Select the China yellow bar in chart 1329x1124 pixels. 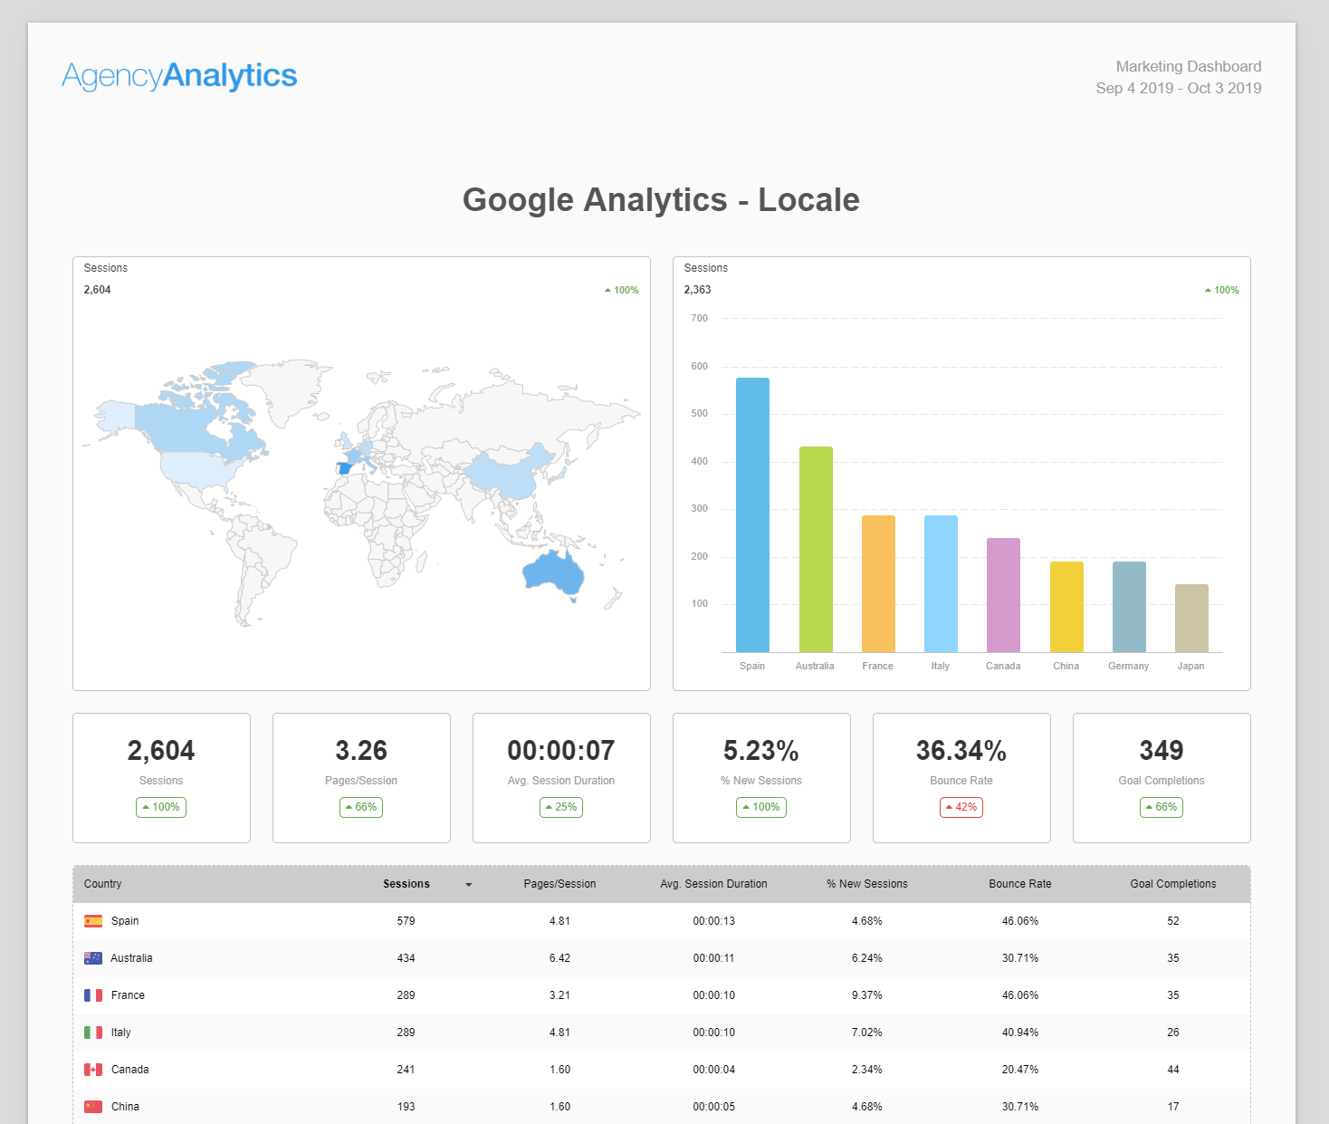click(x=1066, y=607)
